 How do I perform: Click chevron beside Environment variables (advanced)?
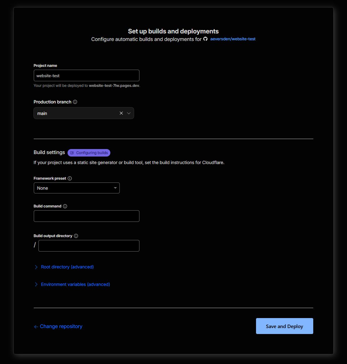(36, 284)
